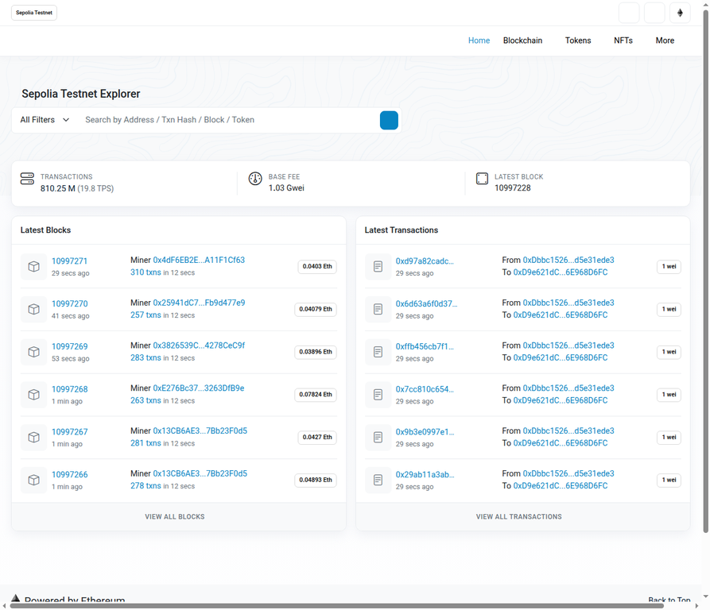Click the horizontal page scrollbar

click(337, 606)
